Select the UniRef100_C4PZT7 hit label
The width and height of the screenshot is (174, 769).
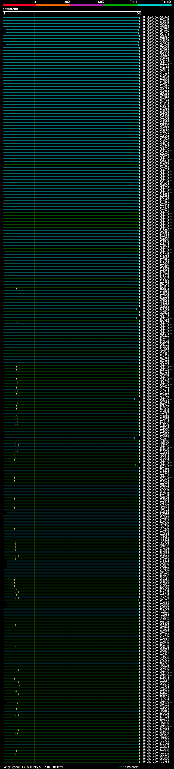pos(156,438)
